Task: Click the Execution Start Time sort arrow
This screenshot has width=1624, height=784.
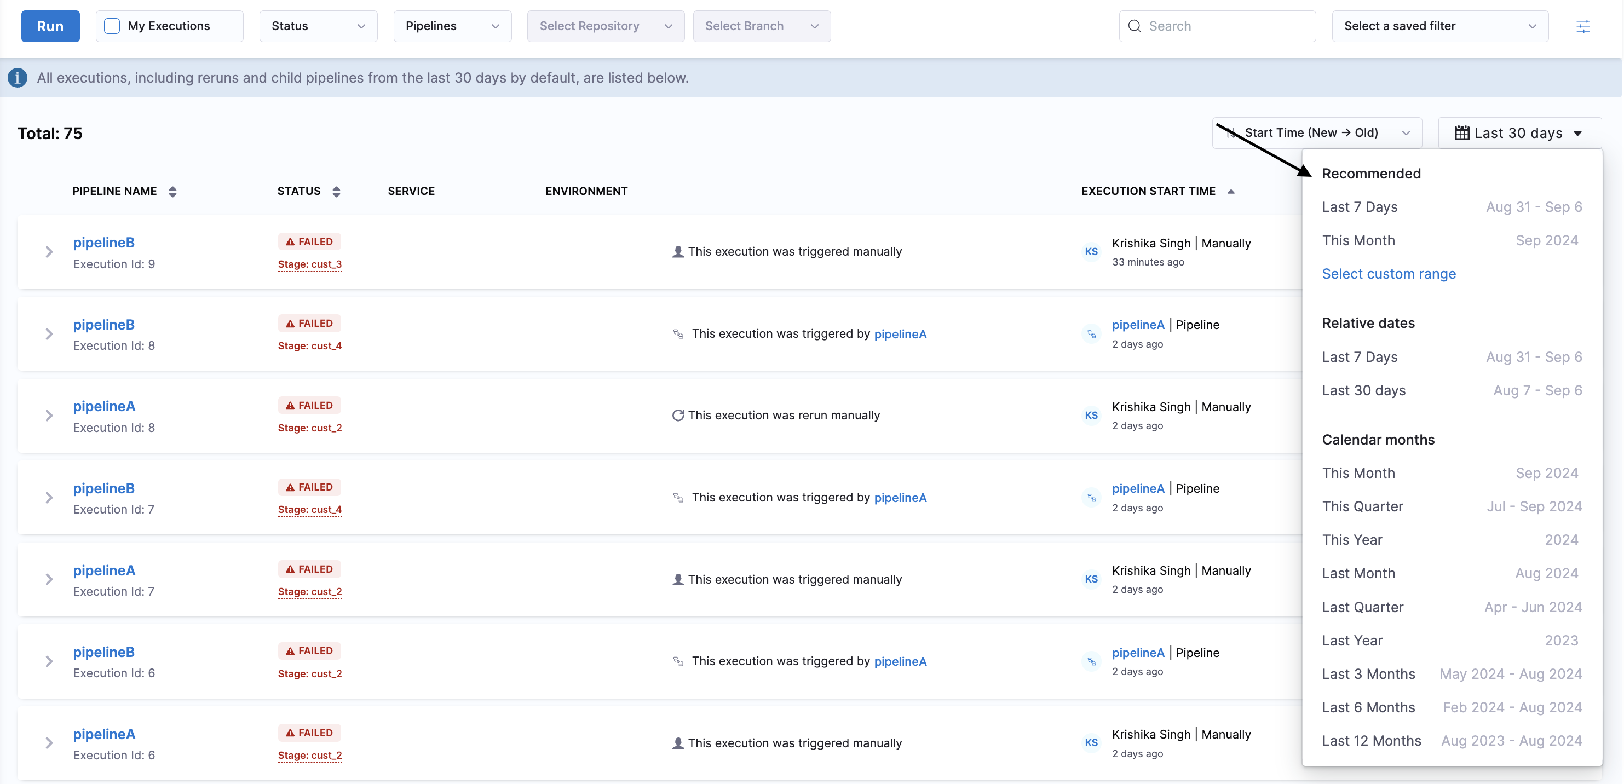Action: click(1231, 192)
